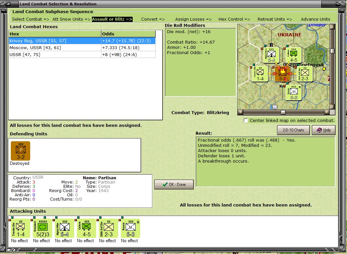Open the 2-D-10 Charts

293,130
